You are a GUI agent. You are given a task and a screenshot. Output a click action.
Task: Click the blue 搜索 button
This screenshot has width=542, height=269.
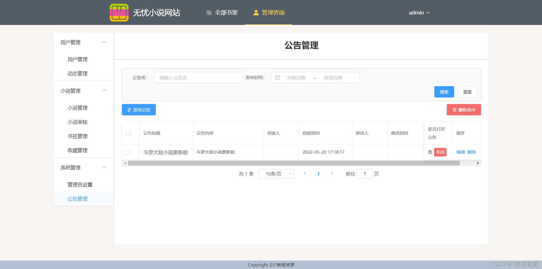pyautogui.click(x=444, y=92)
